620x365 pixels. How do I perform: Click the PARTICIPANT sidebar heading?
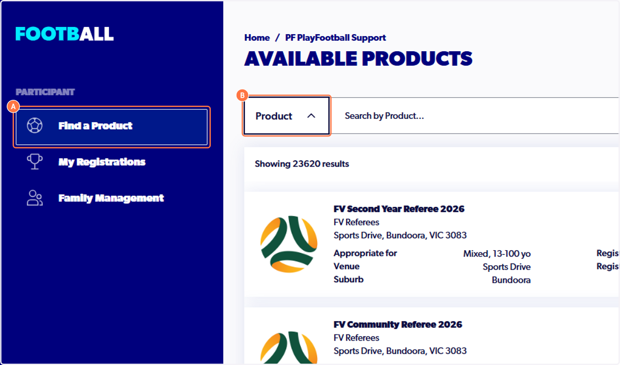pos(45,92)
